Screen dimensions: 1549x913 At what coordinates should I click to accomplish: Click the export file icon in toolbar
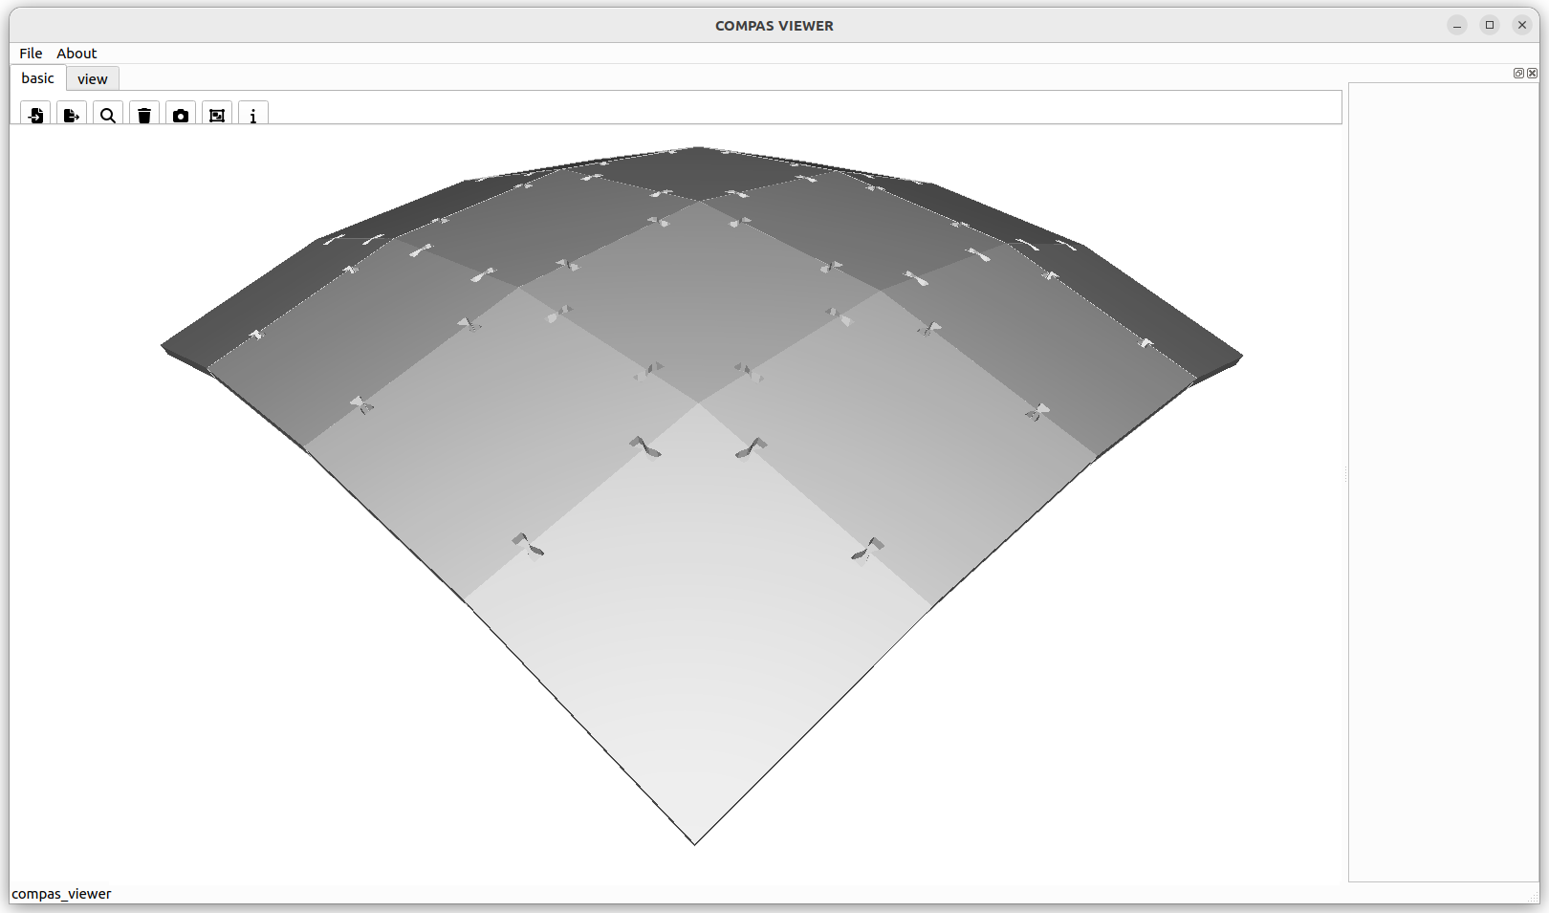point(72,115)
